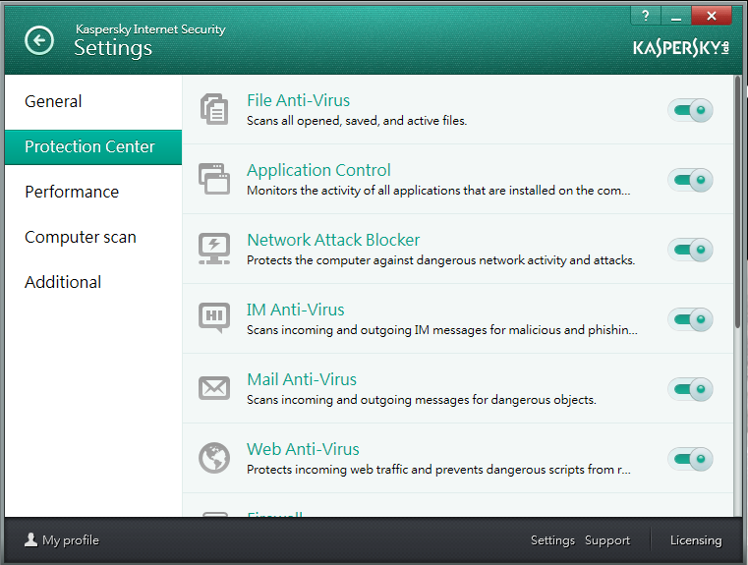The width and height of the screenshot is (748, 565).
Task: Switch to Computer scan settings
Action: [x=81, y=237]
